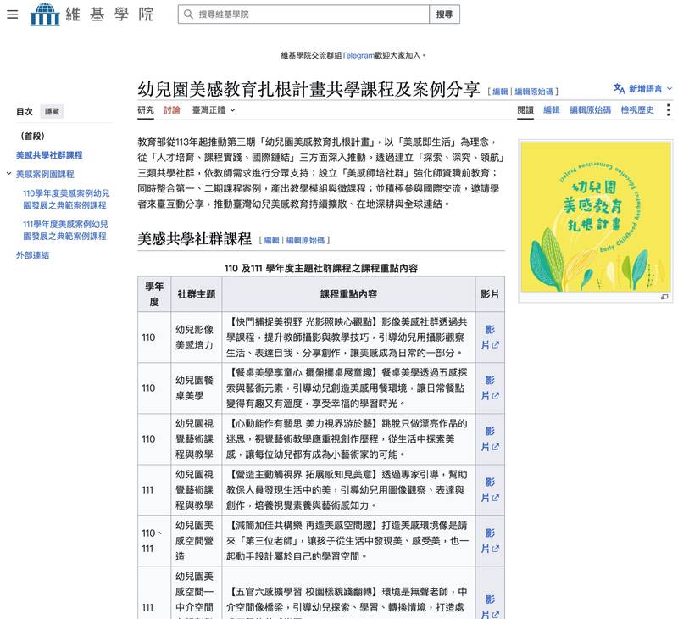678x619 pixels.
Task: Select the 閱讀 view tab
Action: point(525,110)
